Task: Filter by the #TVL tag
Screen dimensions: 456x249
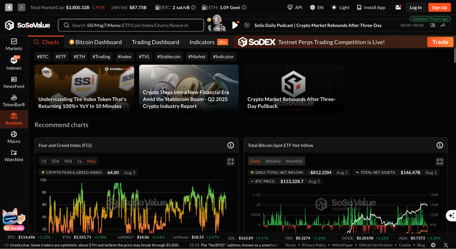Action: tap(144, 57)
